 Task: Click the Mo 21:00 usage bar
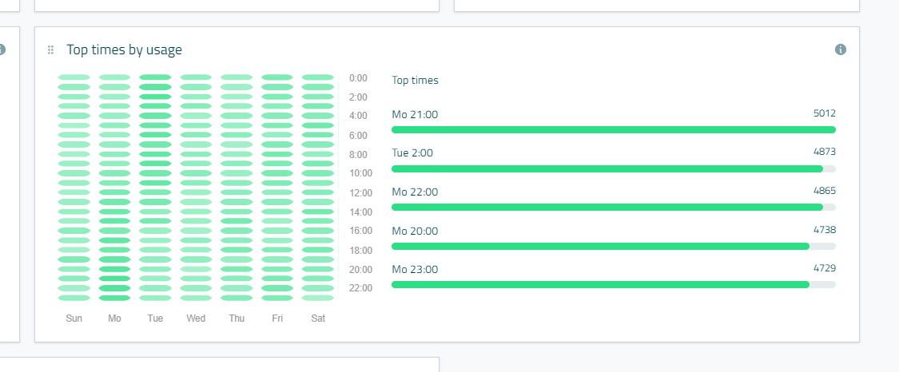pyautogui.click(x=613, y=129)
